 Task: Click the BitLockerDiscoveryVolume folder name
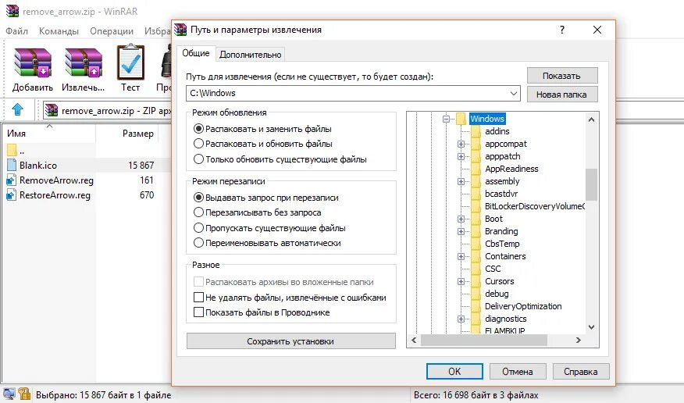point(535,206)
